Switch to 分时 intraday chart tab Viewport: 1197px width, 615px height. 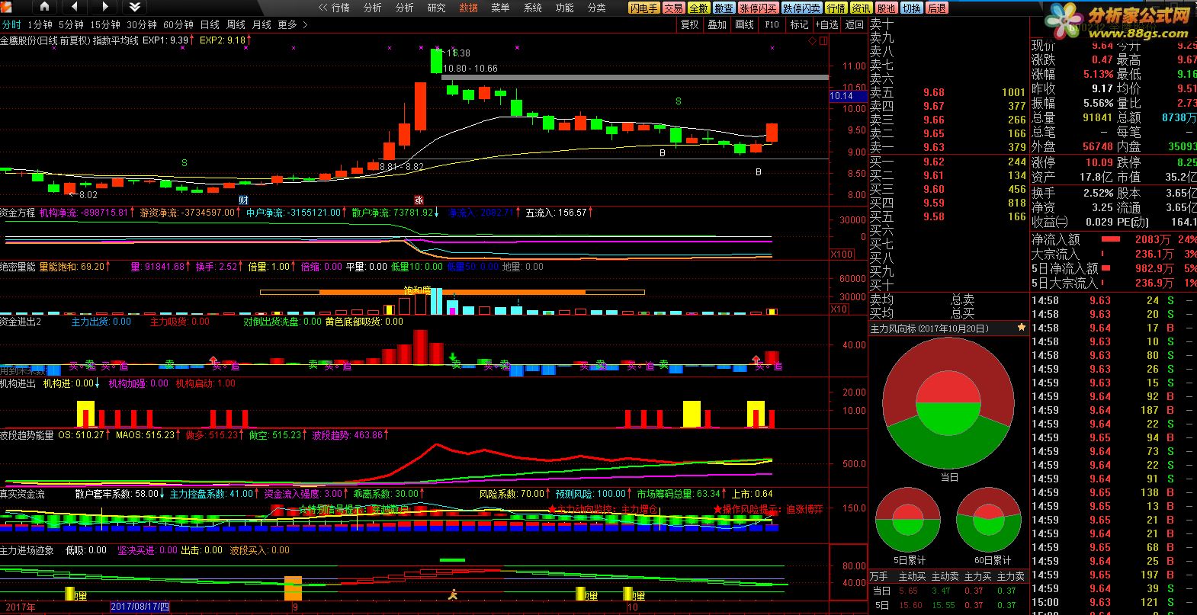point(11,24)
